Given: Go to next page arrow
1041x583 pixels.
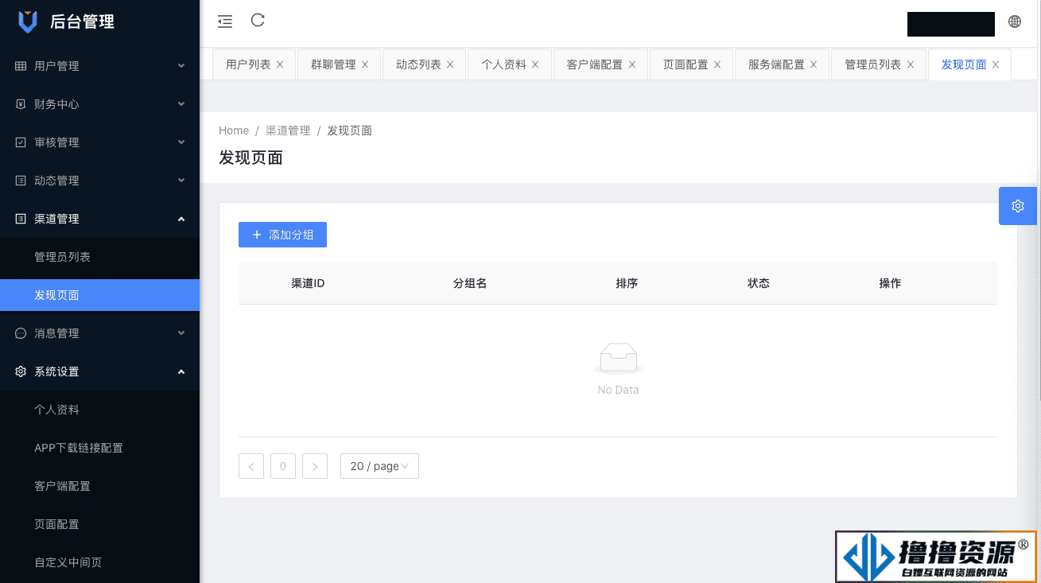Looking at the screenshot, I should pyautogui.click(x=315, y=466).
